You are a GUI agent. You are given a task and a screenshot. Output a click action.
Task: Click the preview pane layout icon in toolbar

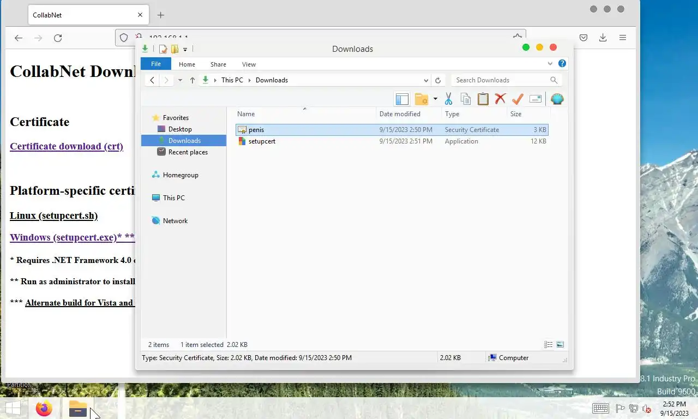coord(402,99)
